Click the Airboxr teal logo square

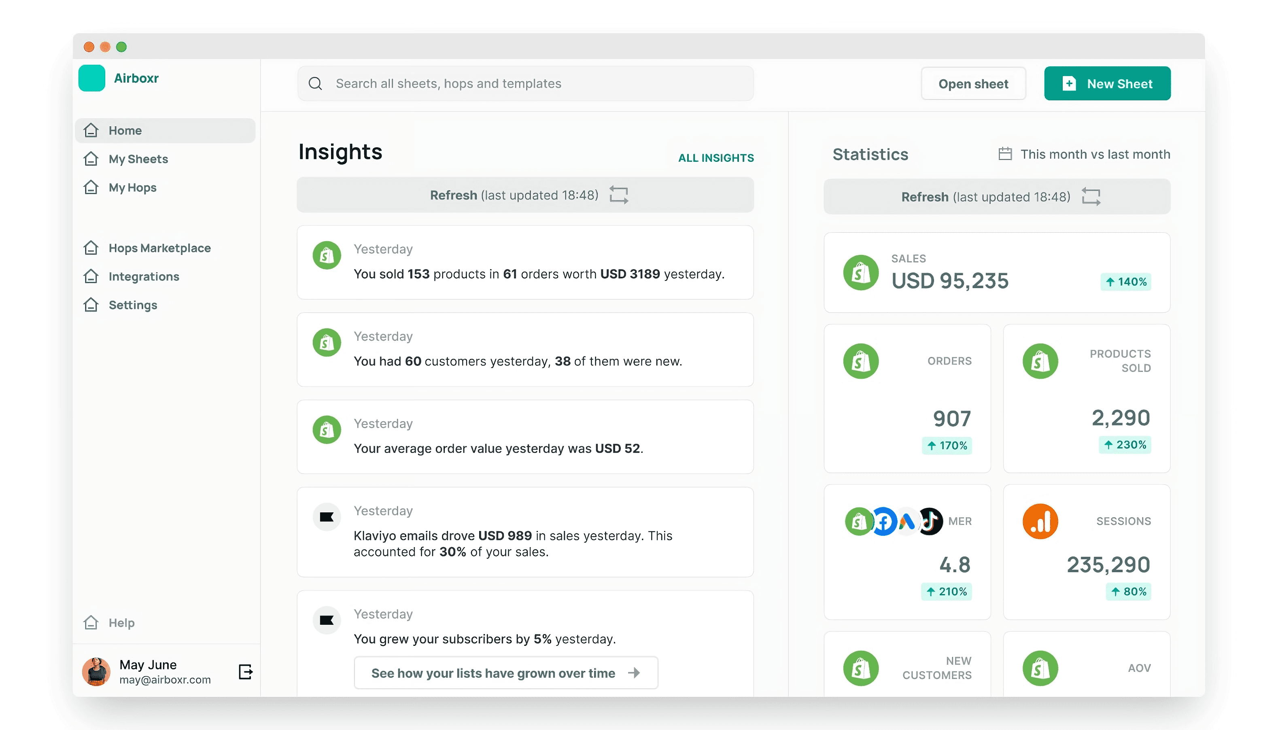pos(92,78)
